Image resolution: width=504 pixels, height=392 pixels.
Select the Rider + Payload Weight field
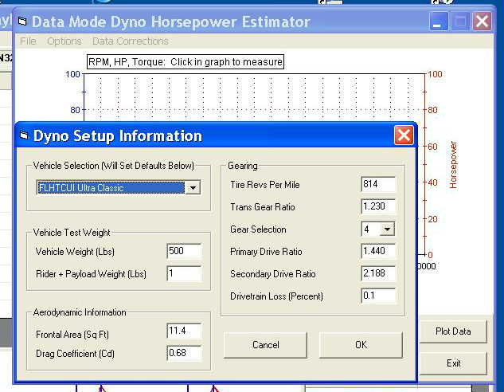pyautogui.click(x=184, y=273)
